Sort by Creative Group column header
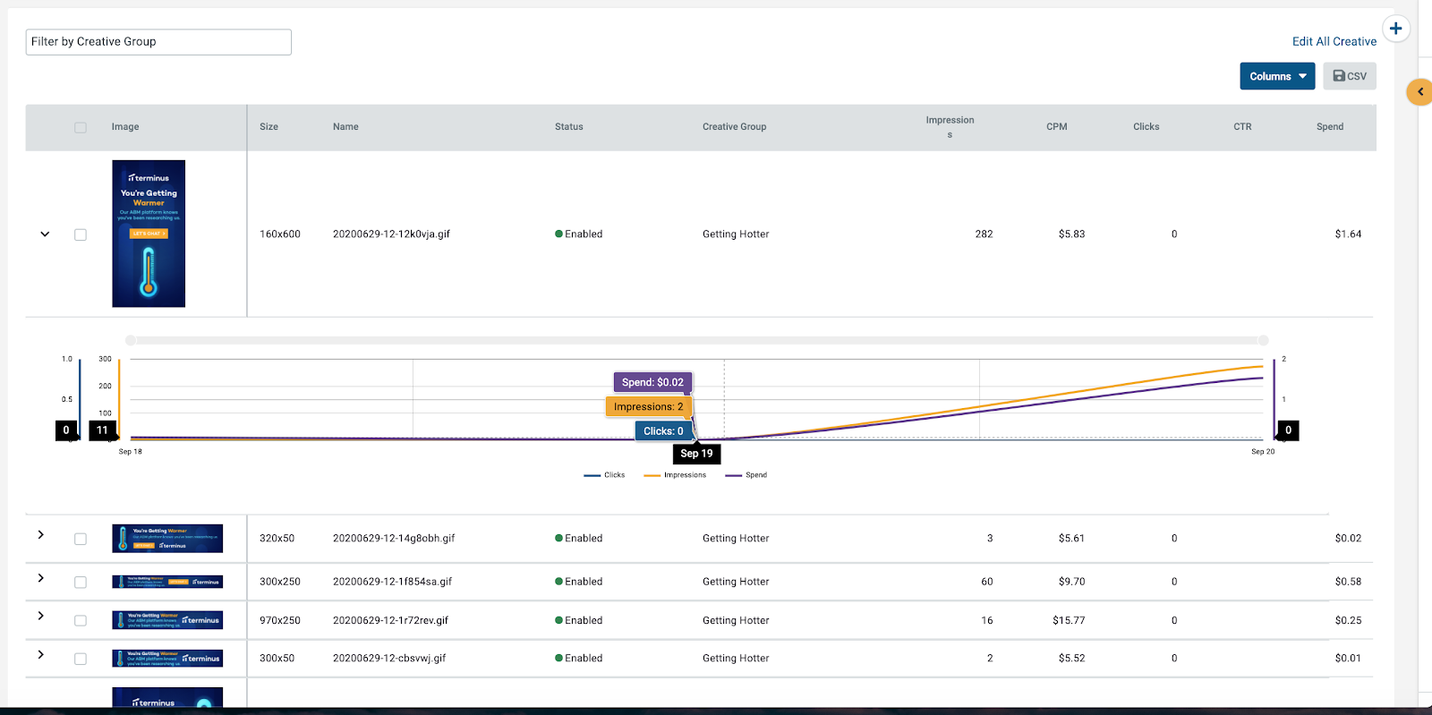The image size is (1432, 715). (734, 127)
